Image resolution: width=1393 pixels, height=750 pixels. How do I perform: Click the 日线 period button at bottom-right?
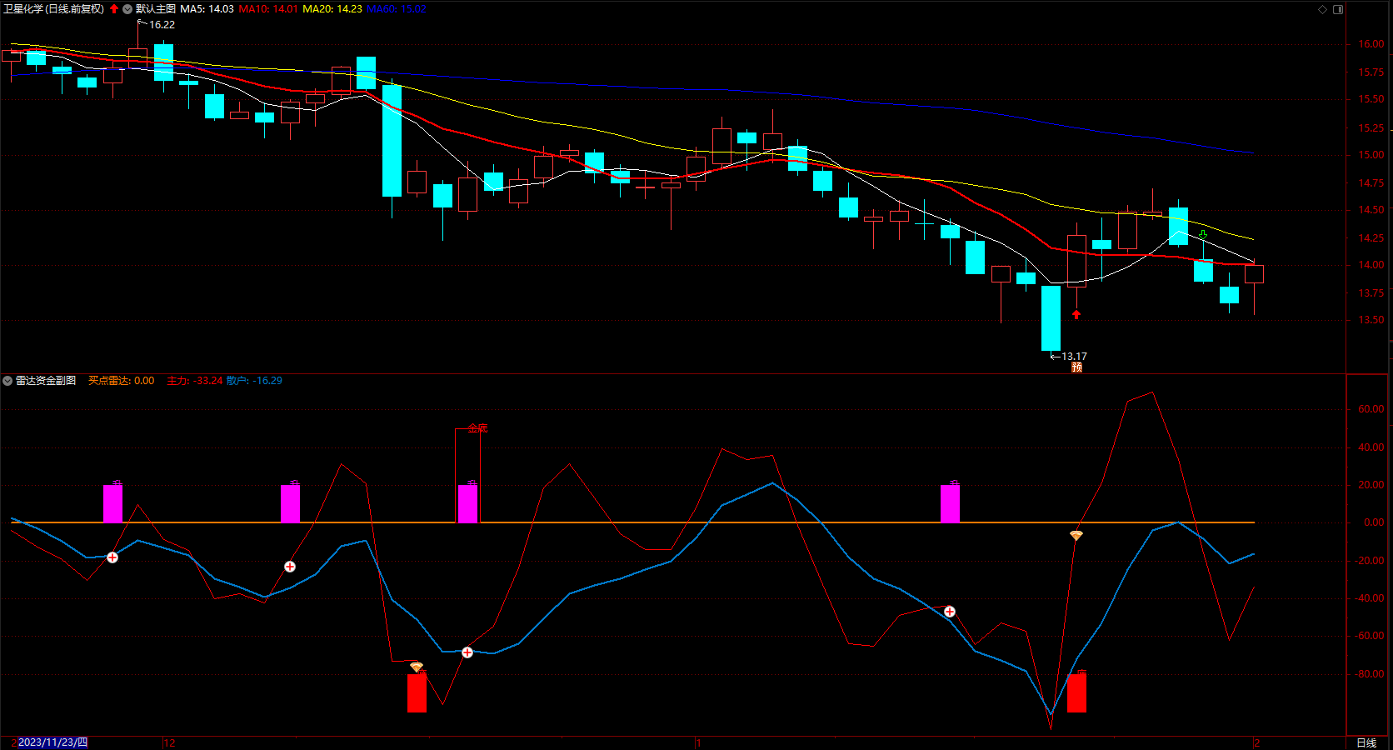coord(1366,742)
